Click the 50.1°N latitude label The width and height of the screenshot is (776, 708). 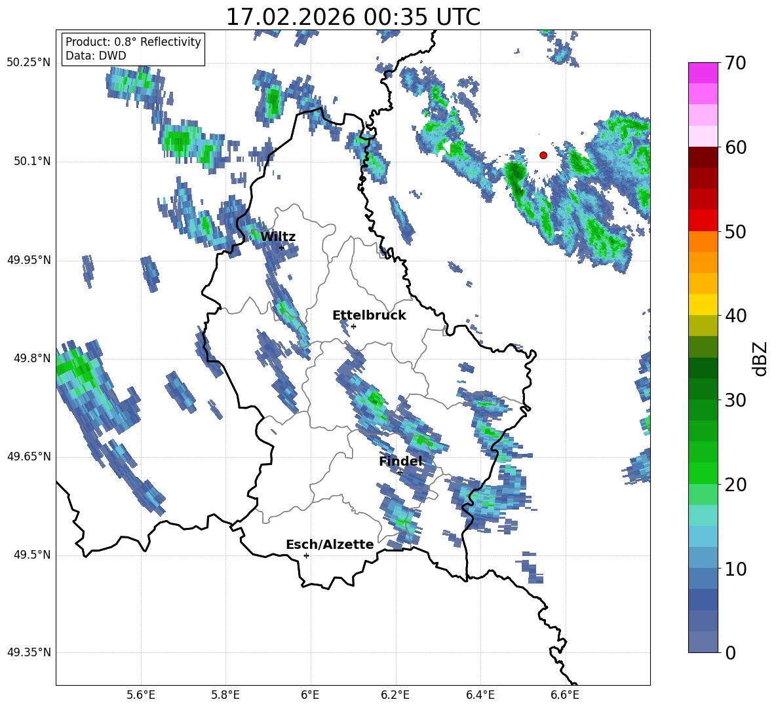pyautogui.click(x=32, y=162)
